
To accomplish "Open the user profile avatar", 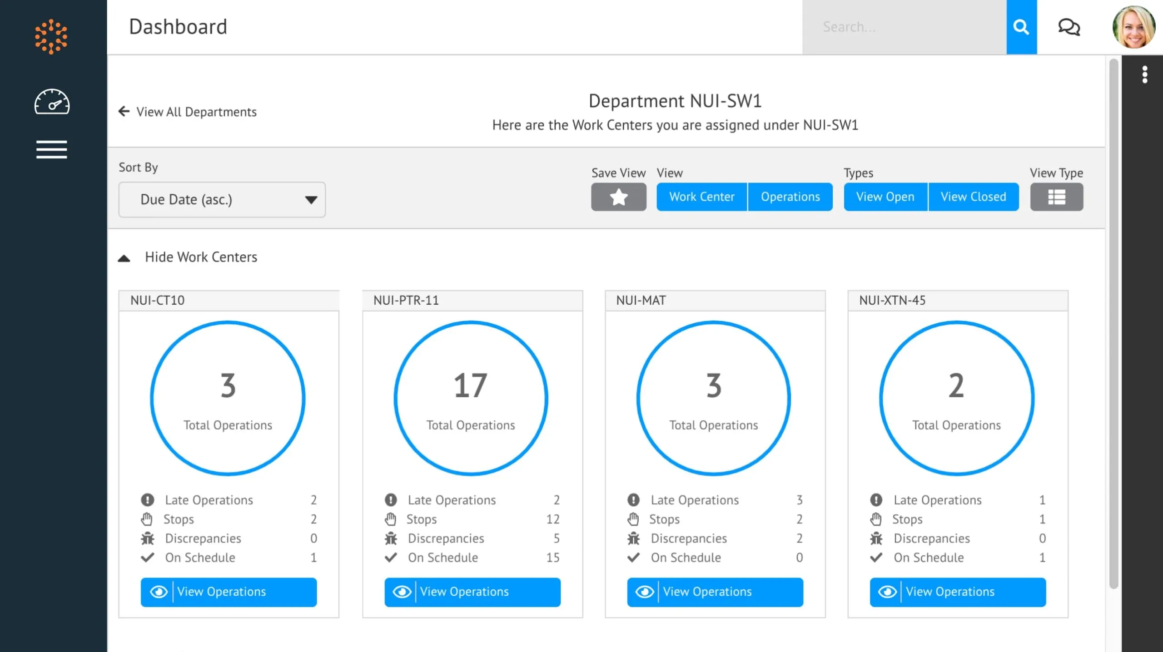I will click(1134, 27).
